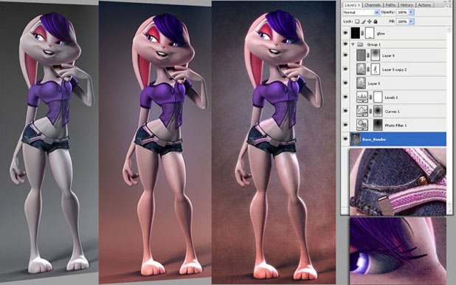Select the Curves 1 mask thumbnail
Screen dimensions: 456x285
[378, 111]
